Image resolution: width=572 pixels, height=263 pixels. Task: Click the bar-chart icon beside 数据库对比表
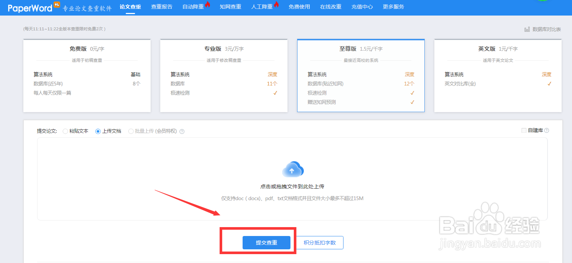(x=528, y=29)
